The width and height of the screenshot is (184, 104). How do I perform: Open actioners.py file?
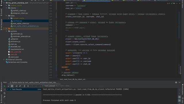15,42
